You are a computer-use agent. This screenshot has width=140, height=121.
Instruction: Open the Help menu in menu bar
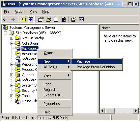pos(46,11)
